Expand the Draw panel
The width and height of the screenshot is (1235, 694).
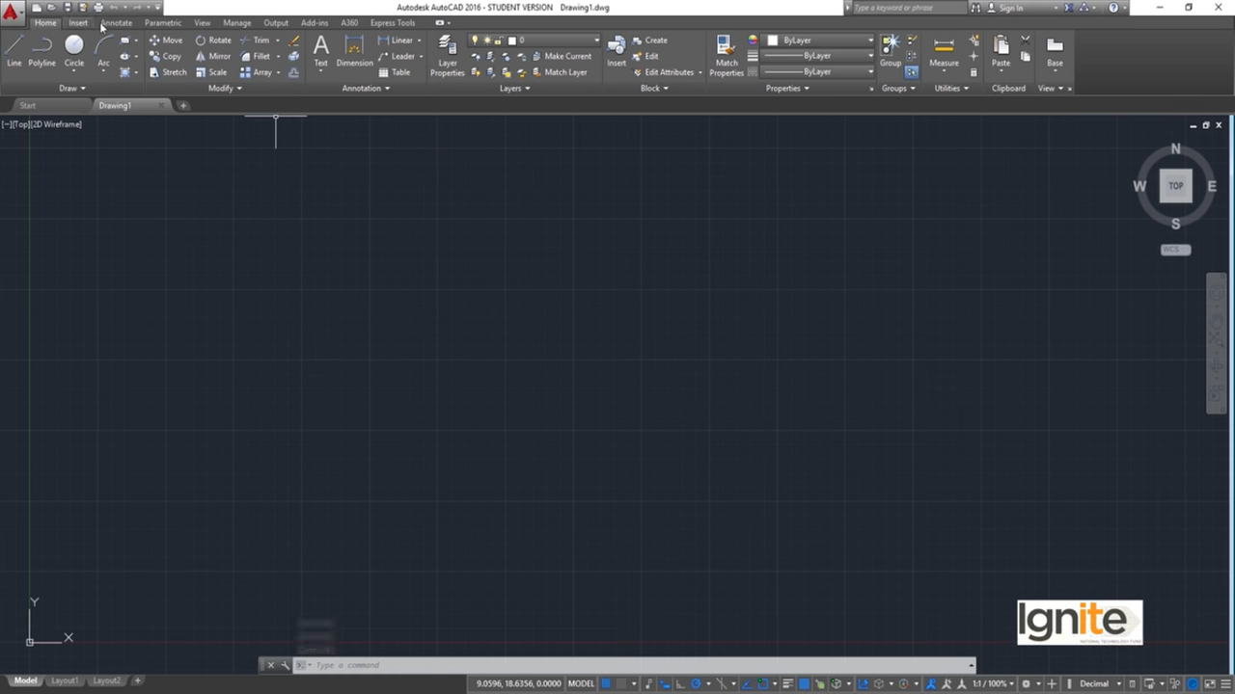[72, 88]
